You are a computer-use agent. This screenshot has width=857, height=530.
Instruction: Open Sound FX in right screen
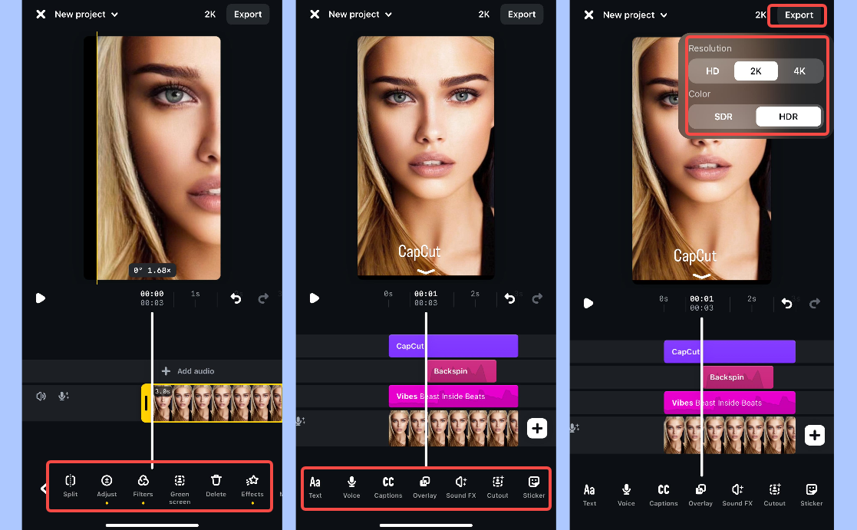point(737,495)
